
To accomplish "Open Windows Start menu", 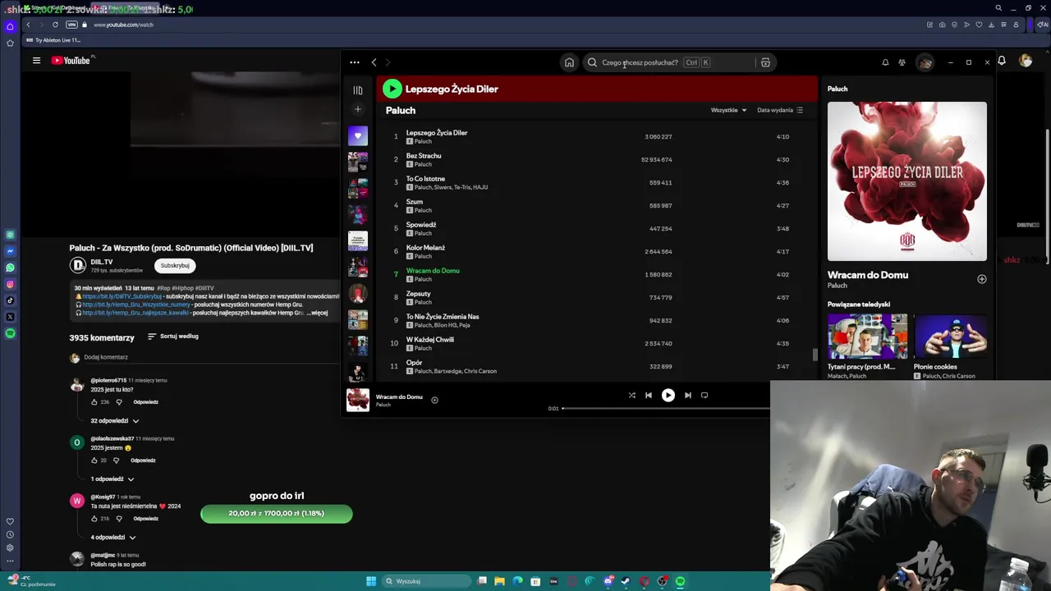I will pos(371,581).
